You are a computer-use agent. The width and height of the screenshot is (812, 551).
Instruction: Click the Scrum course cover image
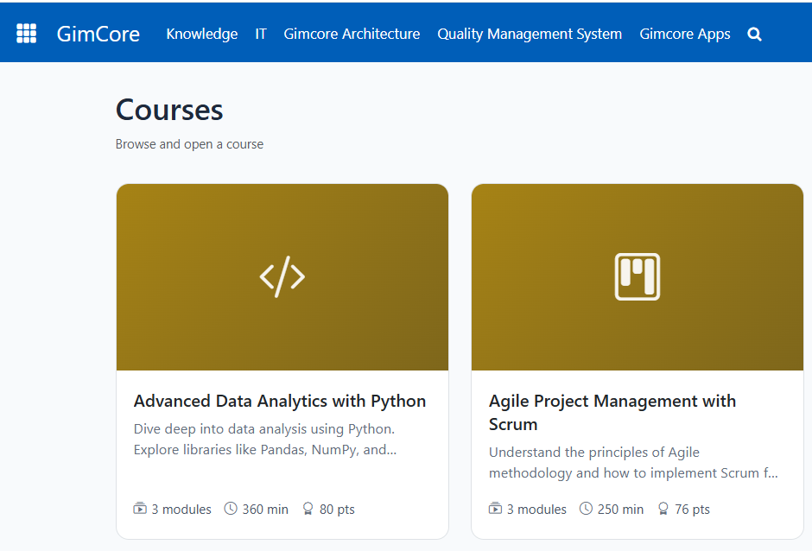coord(637,277)
